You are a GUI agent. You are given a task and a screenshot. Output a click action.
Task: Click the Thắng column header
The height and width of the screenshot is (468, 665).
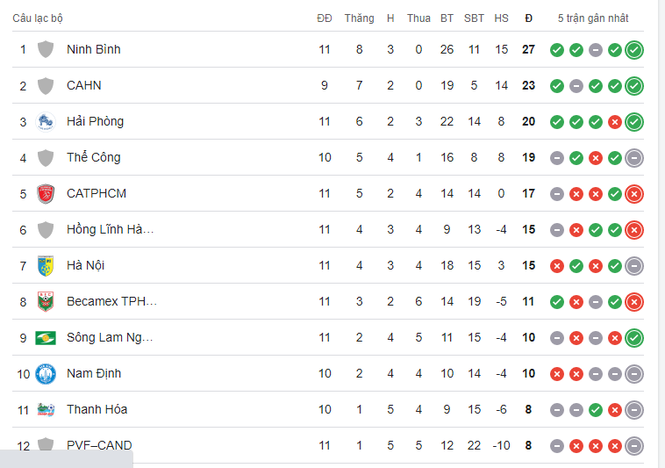359,18
